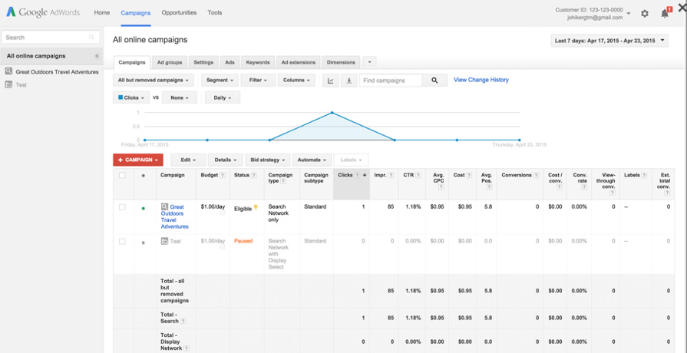Open the Clicks metric dropdown
Viewport: 687px width, 353px height.
click(x=131, y=97)
